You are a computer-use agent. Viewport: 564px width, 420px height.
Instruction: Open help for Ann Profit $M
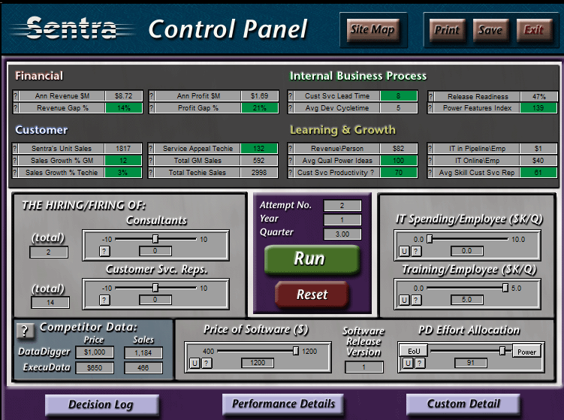[152, 96]
